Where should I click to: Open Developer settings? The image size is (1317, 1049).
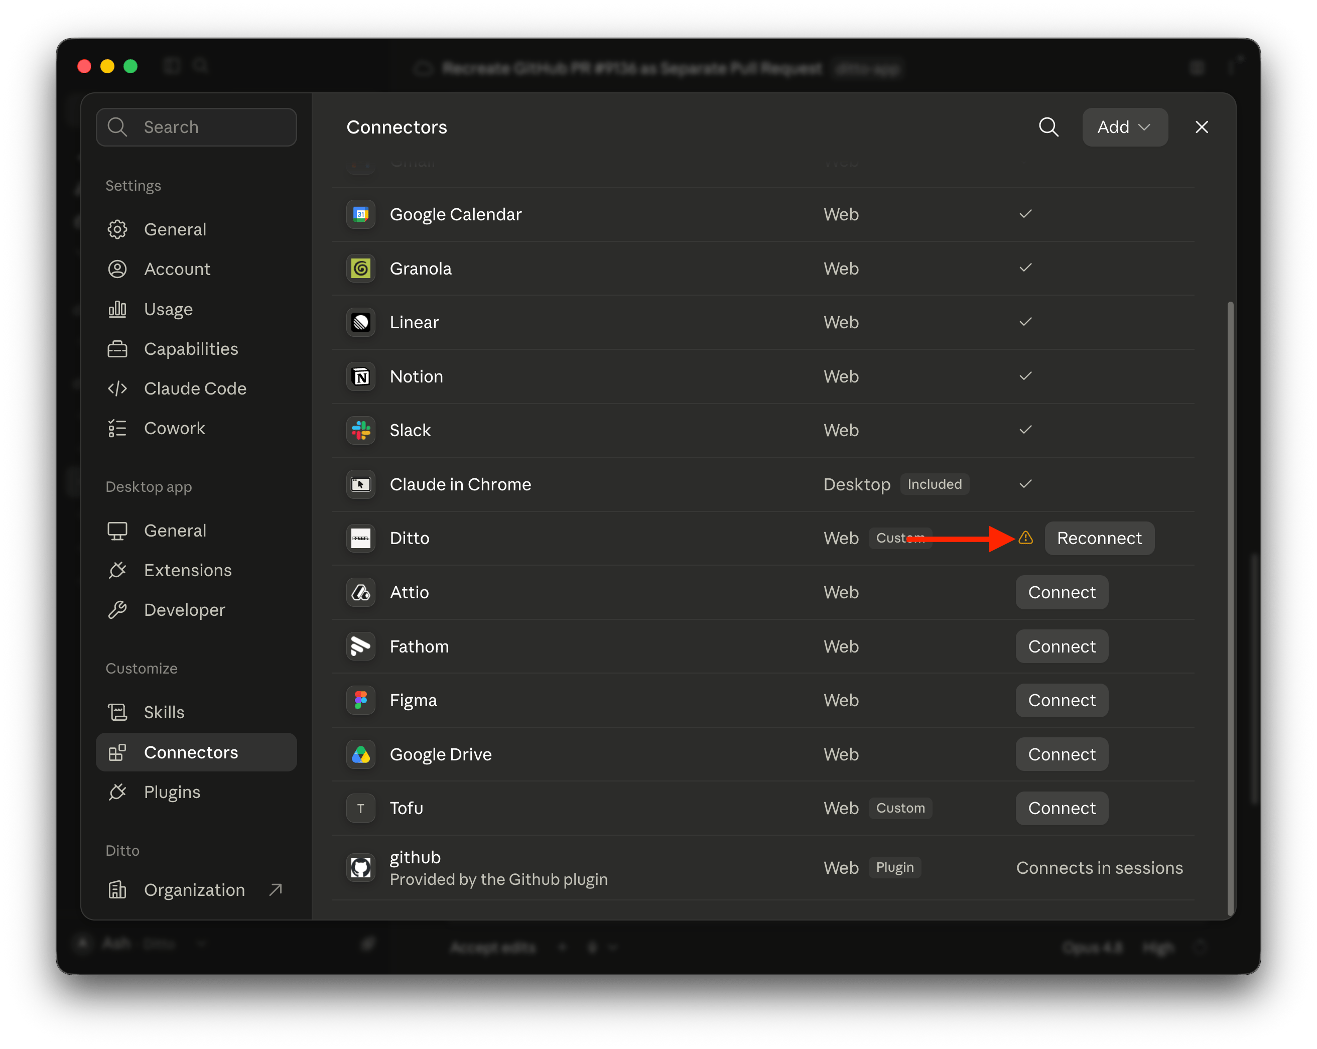click(196, 610)
